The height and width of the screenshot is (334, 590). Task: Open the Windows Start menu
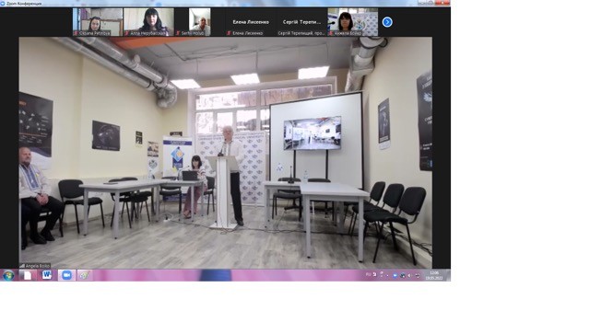8,275
